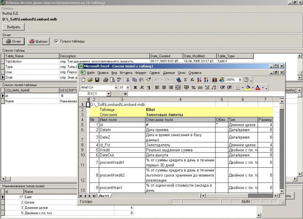303x219 pixels.
Task: Click the Date_Created column header
Action: [166, 56]
